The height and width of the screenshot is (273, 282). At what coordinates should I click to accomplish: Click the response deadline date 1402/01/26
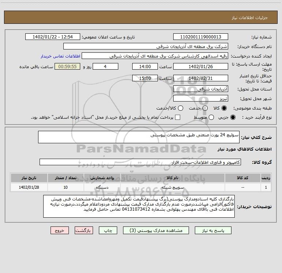[x=201, y=66]
